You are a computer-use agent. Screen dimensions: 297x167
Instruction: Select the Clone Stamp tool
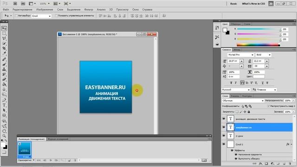(x=4, y=69)
